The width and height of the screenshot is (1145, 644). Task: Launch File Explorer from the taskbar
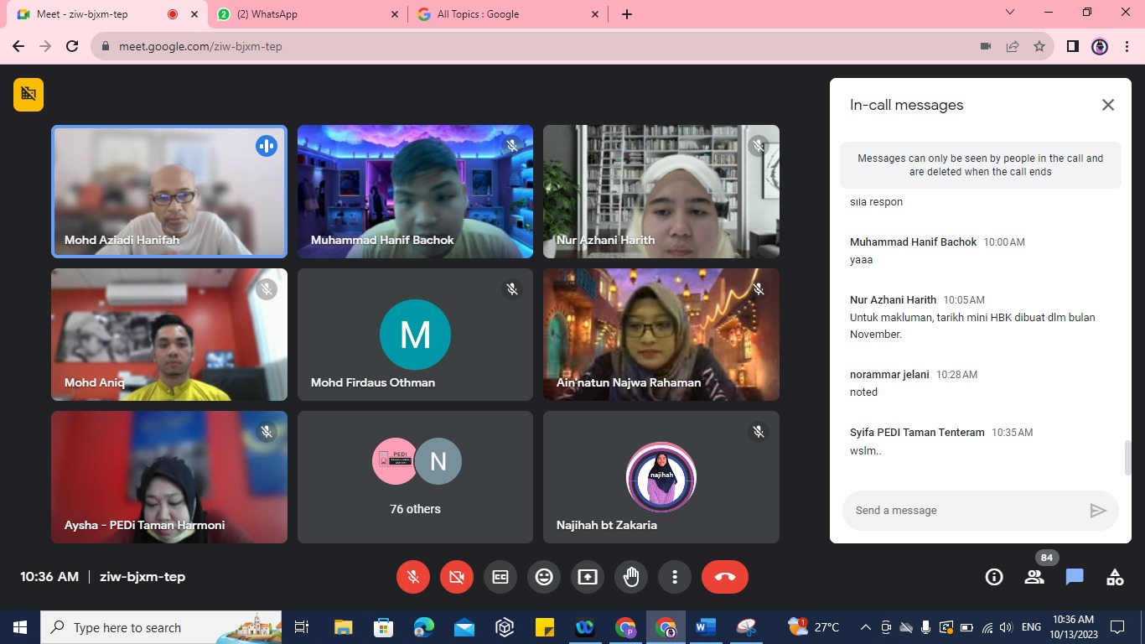(343, 627)
